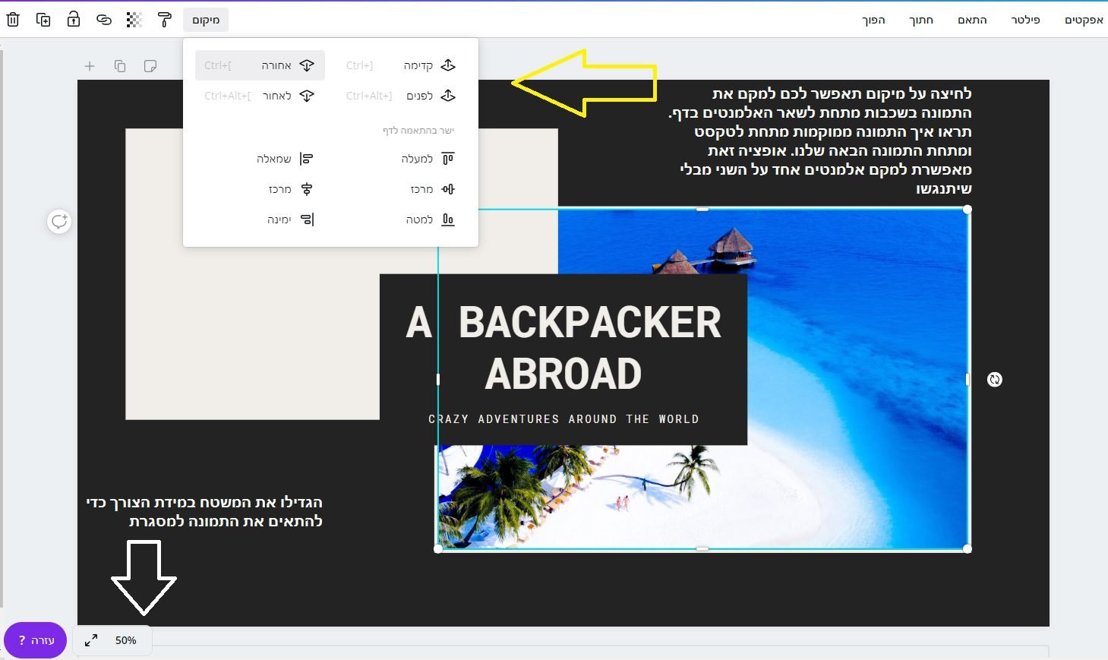Click the Duplicate icon in top toolbar
The height and width of the screenshot is (660, 1108).
click(x=43, y=20)
